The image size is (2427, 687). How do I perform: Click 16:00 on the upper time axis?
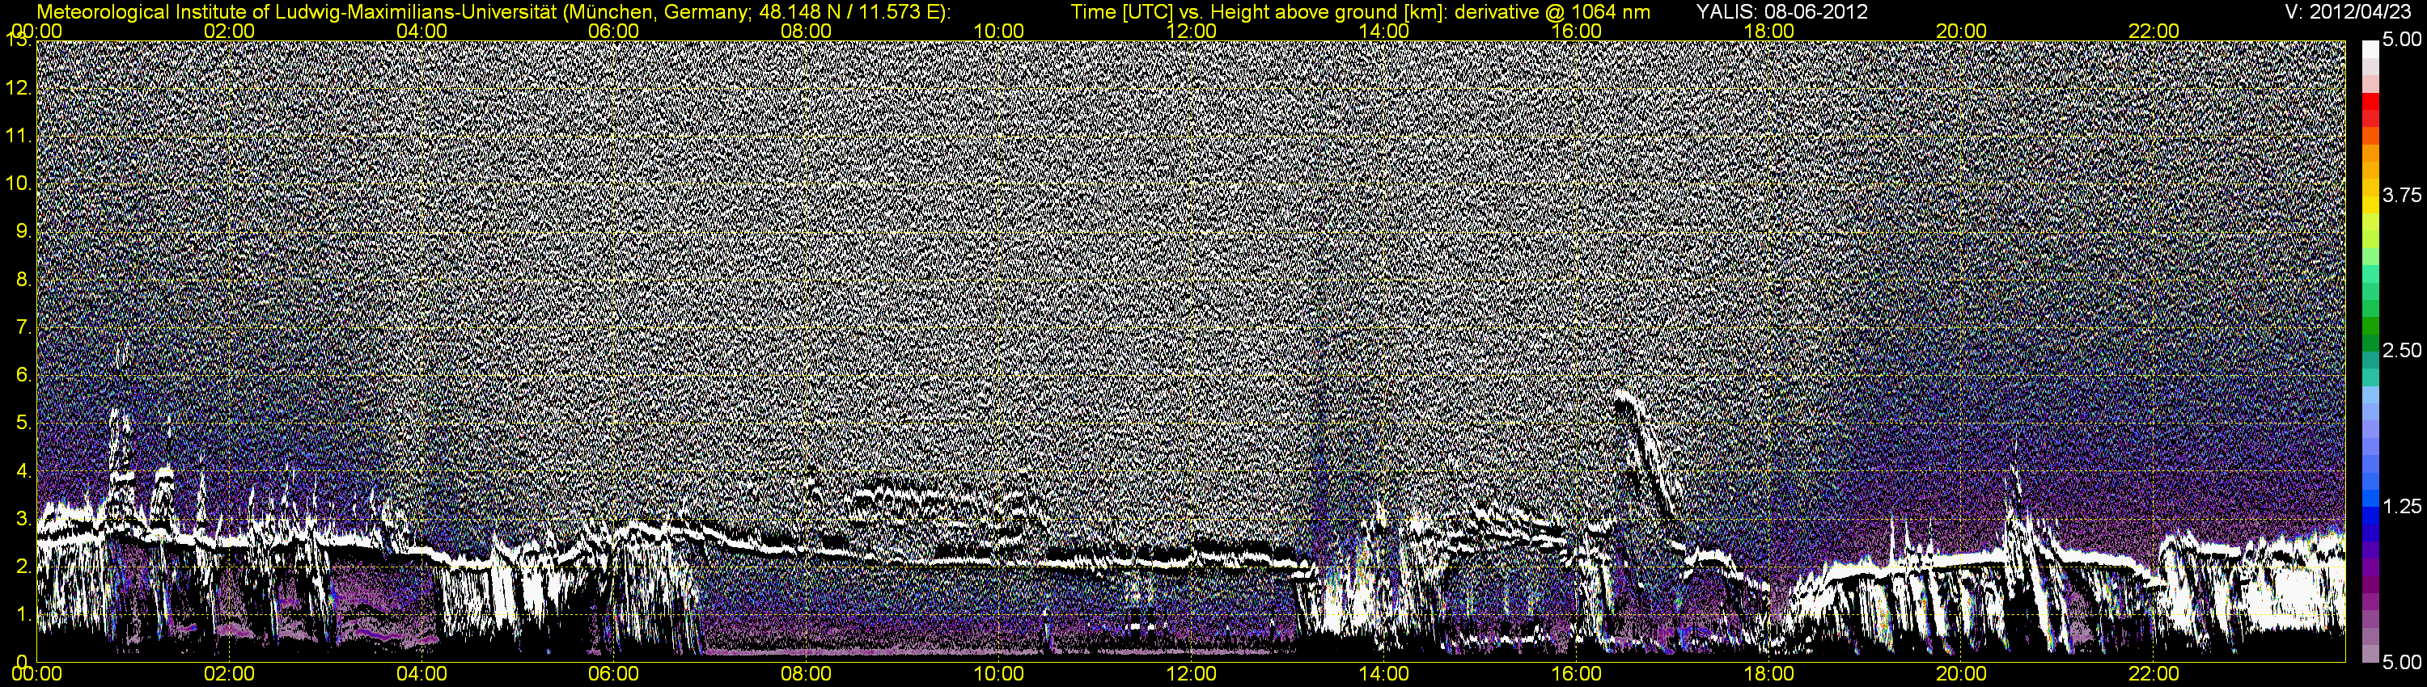click(1576, 31)
